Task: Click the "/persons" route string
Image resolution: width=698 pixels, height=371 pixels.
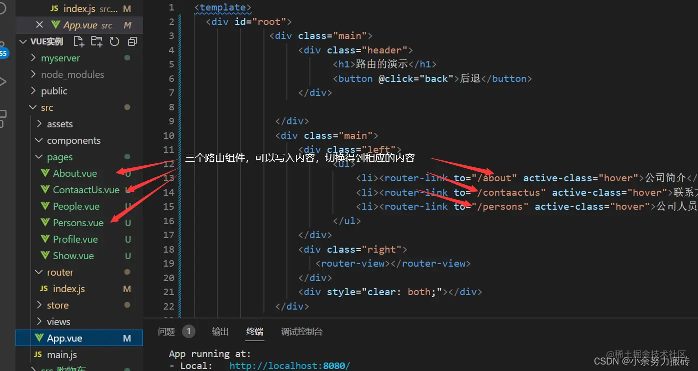Action: click(x=500, y=206)
